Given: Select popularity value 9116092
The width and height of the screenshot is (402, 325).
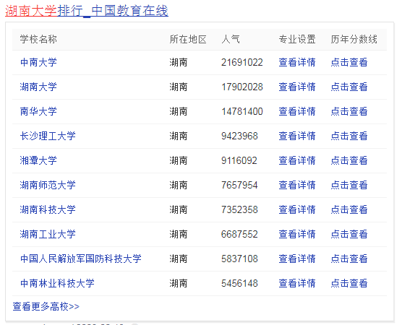Looking at the screenshot, I should pos(239,160).
